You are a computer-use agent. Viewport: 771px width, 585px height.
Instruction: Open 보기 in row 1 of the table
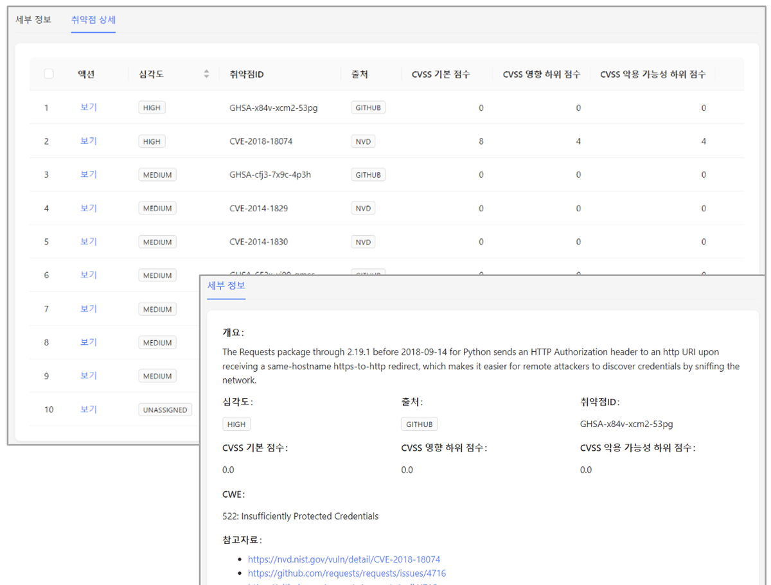click(89, 107)
